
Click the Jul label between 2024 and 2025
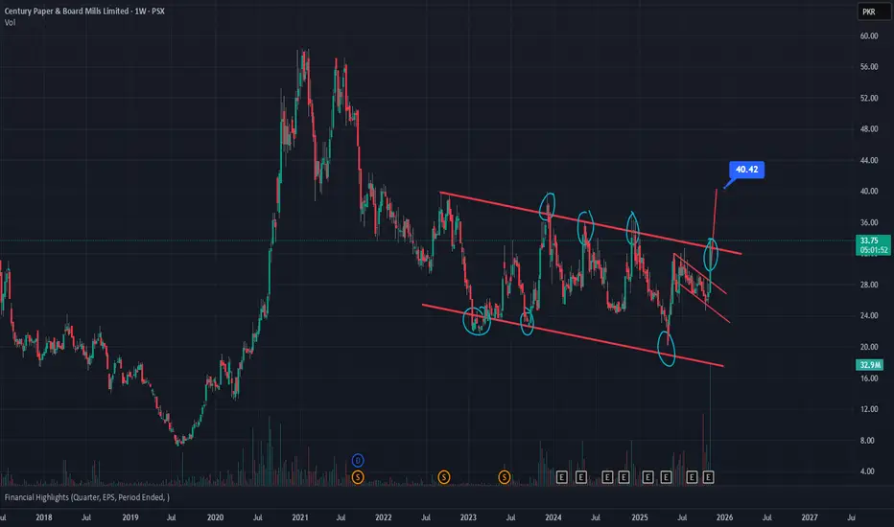596,517
